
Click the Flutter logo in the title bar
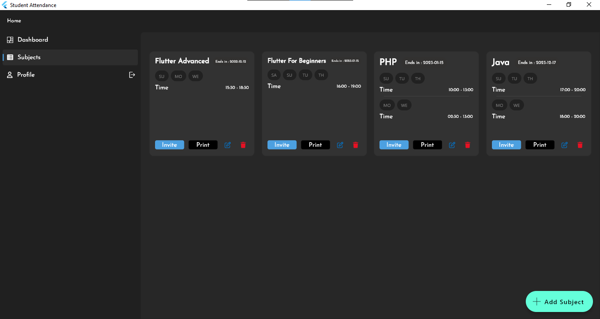click(5, 5)
